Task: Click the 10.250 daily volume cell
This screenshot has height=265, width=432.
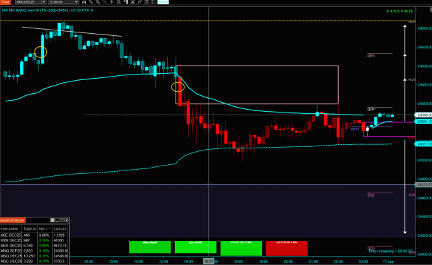Action: pos(29,256)
